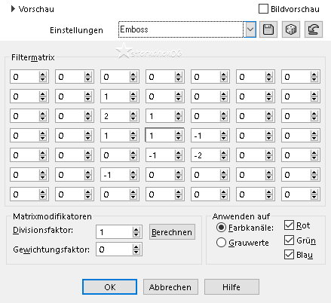Screen dimensions: 331x303
Task: Uncheck the Grün channel checkbox
Action: [x=289, y=240]
